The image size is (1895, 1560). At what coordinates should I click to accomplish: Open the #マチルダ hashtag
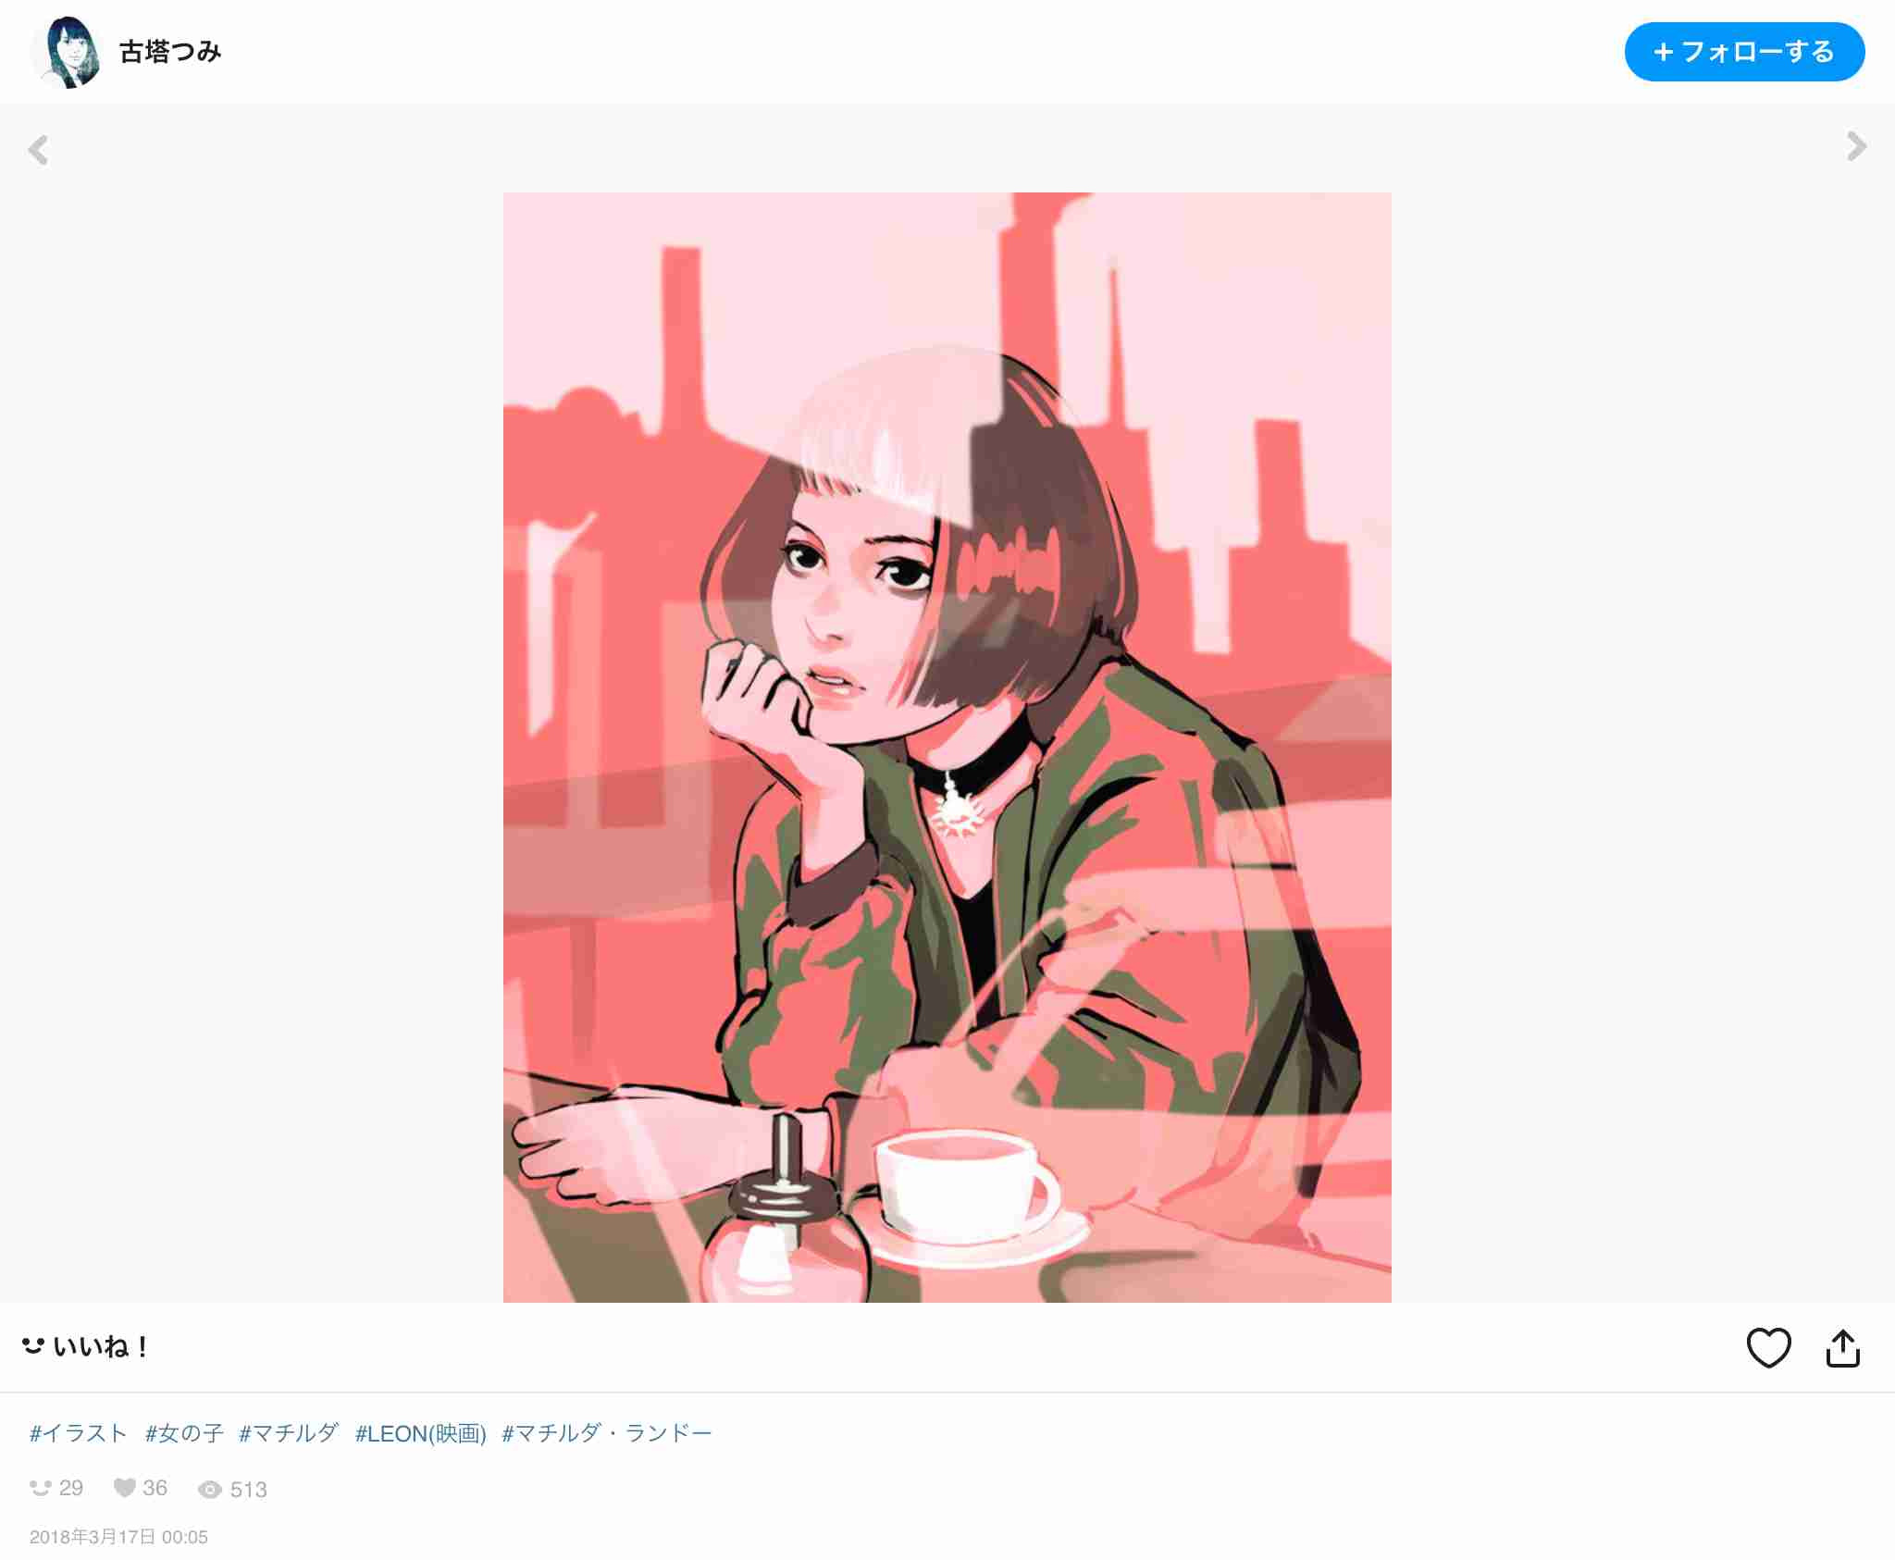289,1433
